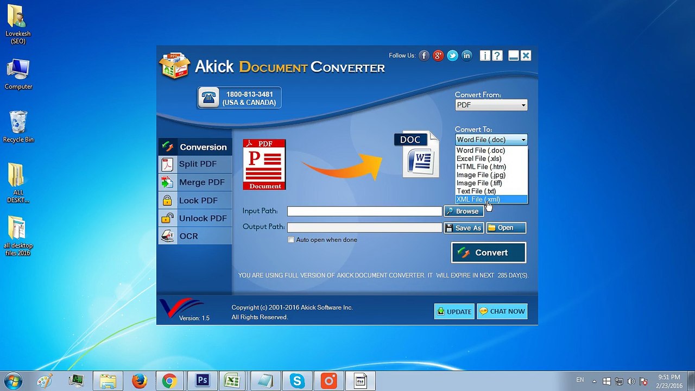Open Paint from the taskbar

point(45,381)
